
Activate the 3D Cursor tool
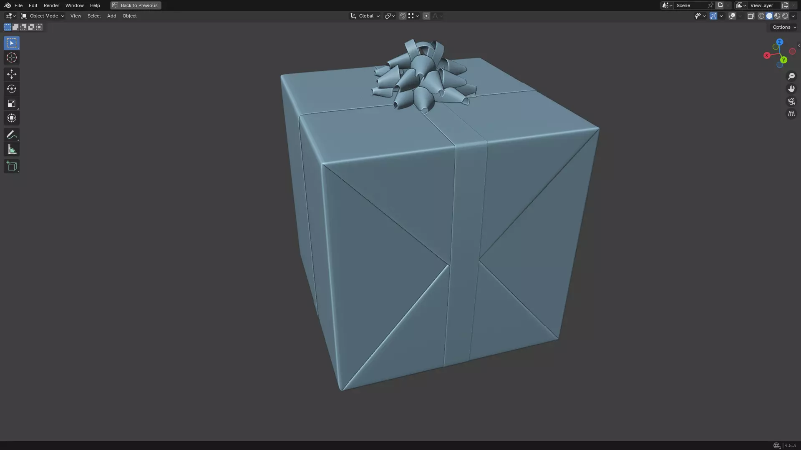[x=12, y=57]
